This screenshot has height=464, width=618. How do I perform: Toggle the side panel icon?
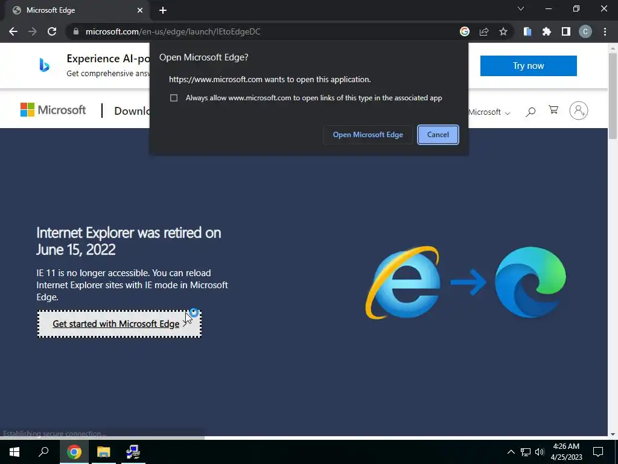coord(566,31)
